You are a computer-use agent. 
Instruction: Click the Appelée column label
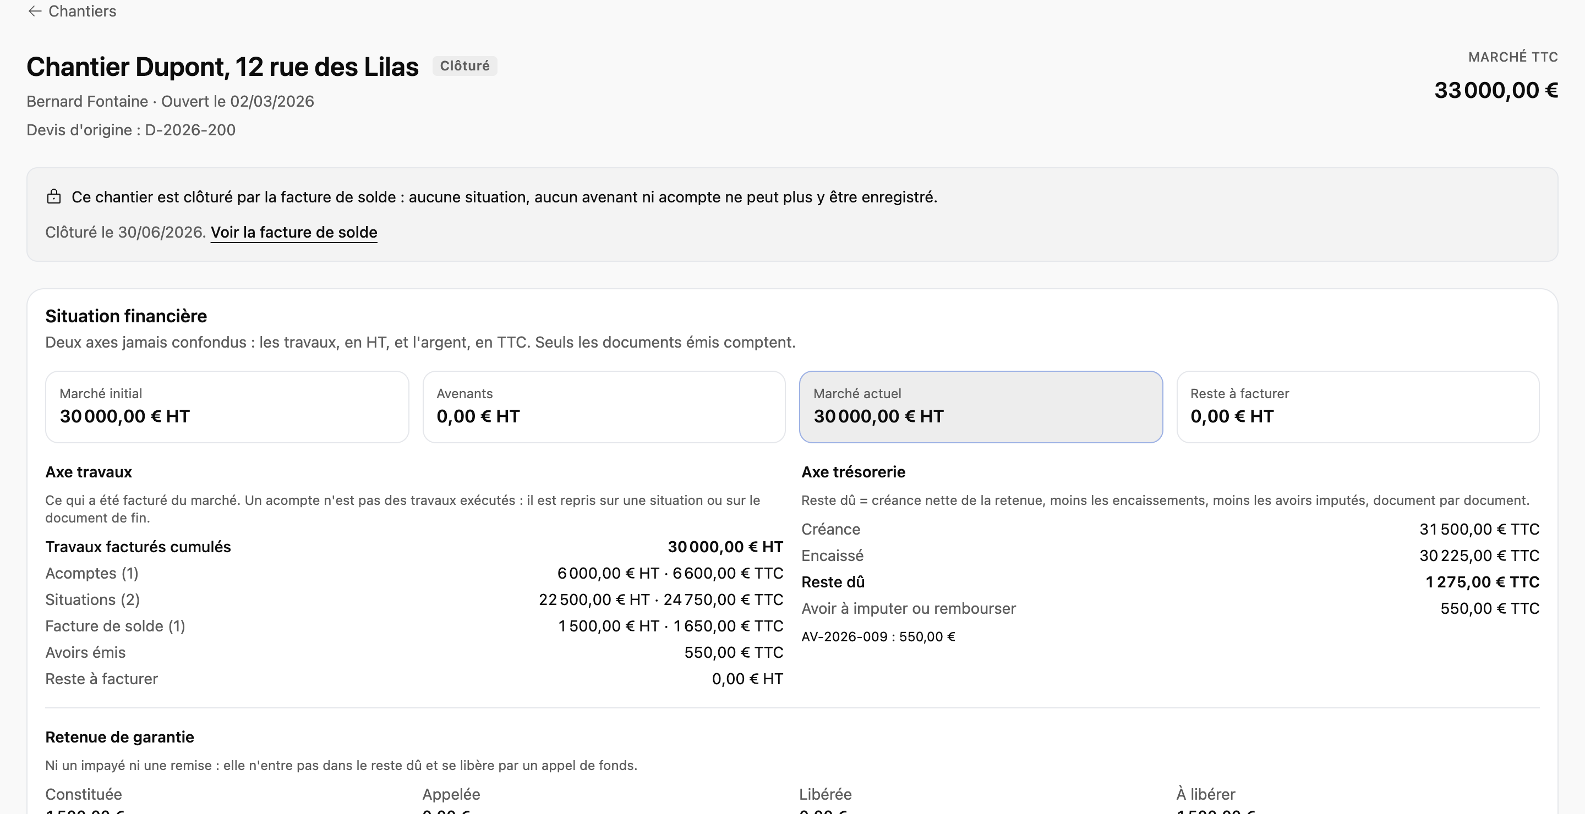451,794
